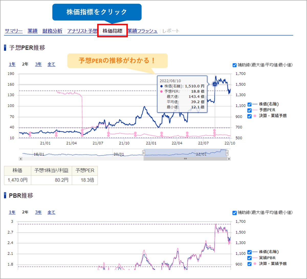This screenshot has height=279, width=307.
Task: Select 3年 range for the PER chart
Action: click(38, 64)
